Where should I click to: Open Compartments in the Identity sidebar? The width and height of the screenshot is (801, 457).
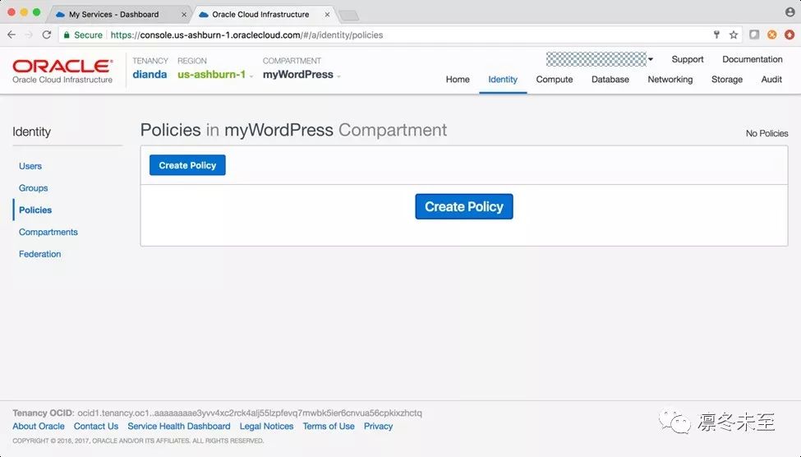(x=48, y=232)
